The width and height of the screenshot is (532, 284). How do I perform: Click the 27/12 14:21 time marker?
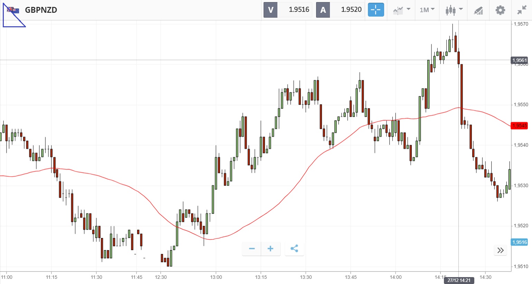(x=459, y=280)
